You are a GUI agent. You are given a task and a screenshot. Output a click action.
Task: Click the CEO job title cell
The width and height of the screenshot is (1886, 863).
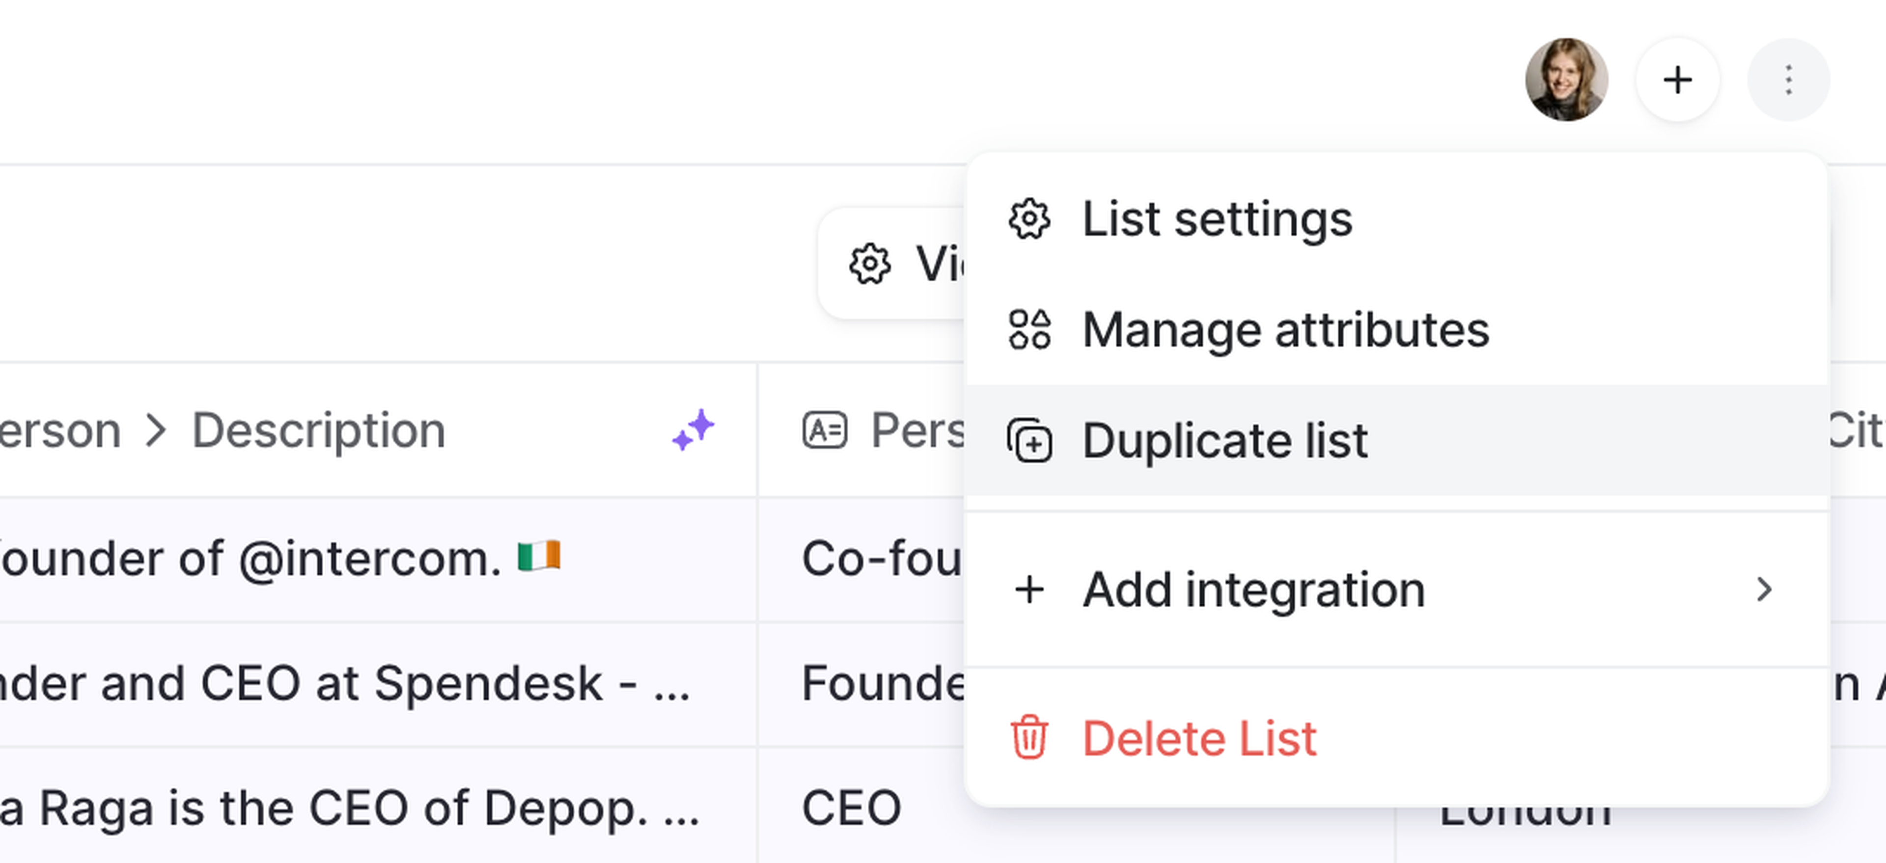pos(852,808)
